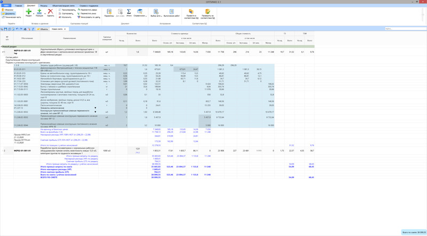Click the red X Удалить icon

51,11
